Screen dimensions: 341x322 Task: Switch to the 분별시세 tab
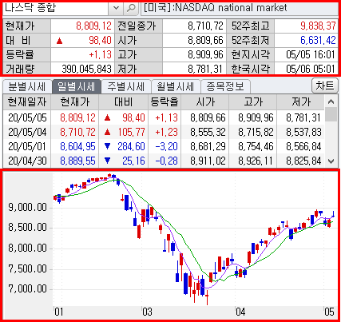[x=27, y=86]
